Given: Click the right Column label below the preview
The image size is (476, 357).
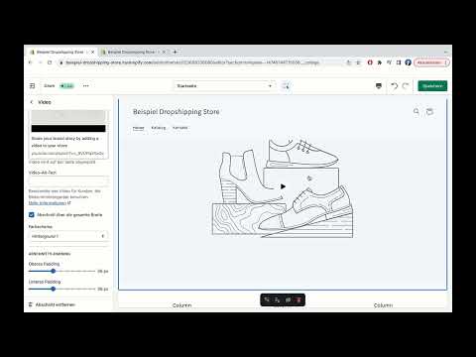Looking at the screenshot, I should click(383, 305).
